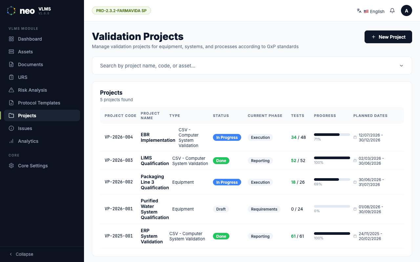Click the 69% progress bar
Image resolution: width=420 pixels, height=262 pixels.
coord(332,179)
